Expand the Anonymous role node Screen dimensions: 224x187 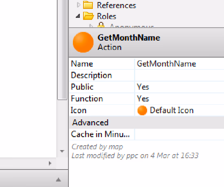coord(91,26)
